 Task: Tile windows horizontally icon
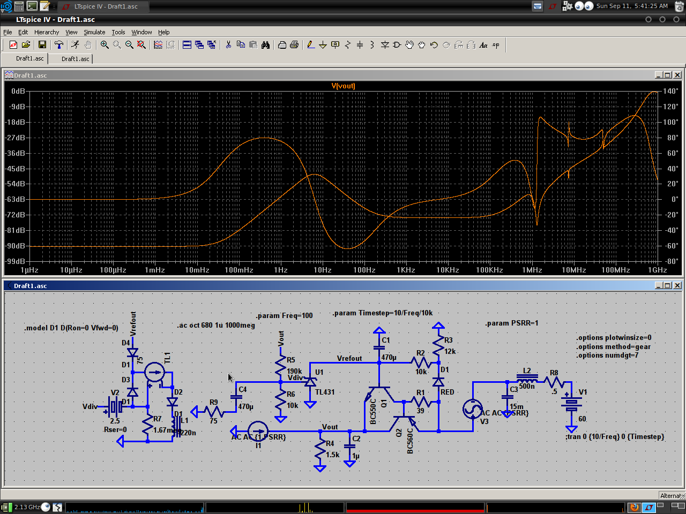[187, 45]
